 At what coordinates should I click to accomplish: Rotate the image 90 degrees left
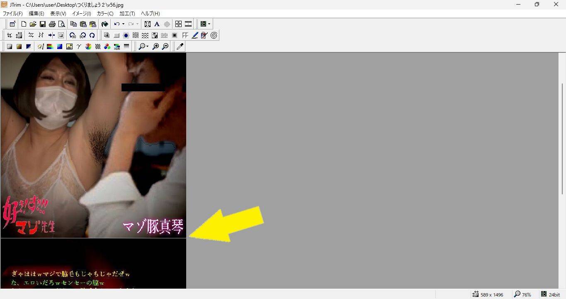point(73,35)
